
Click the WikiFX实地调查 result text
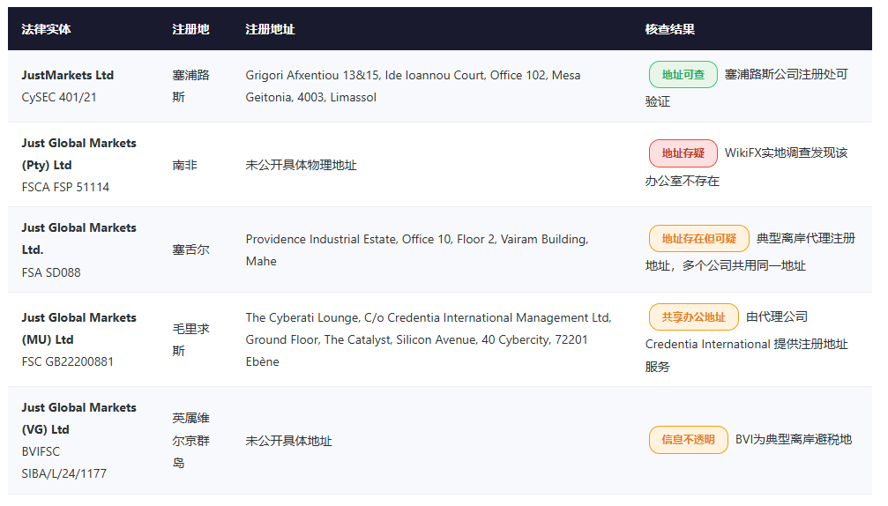coord(746,167)
